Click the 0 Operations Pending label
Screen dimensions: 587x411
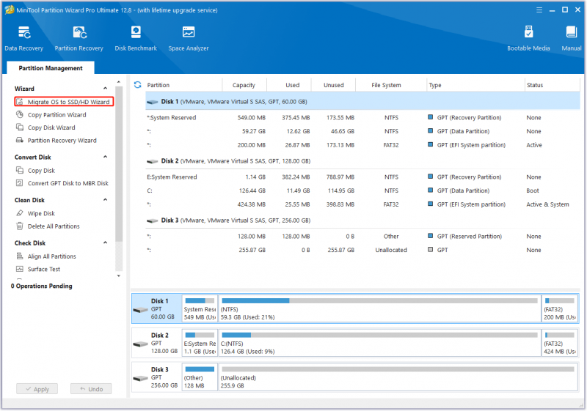pos(42,286)
